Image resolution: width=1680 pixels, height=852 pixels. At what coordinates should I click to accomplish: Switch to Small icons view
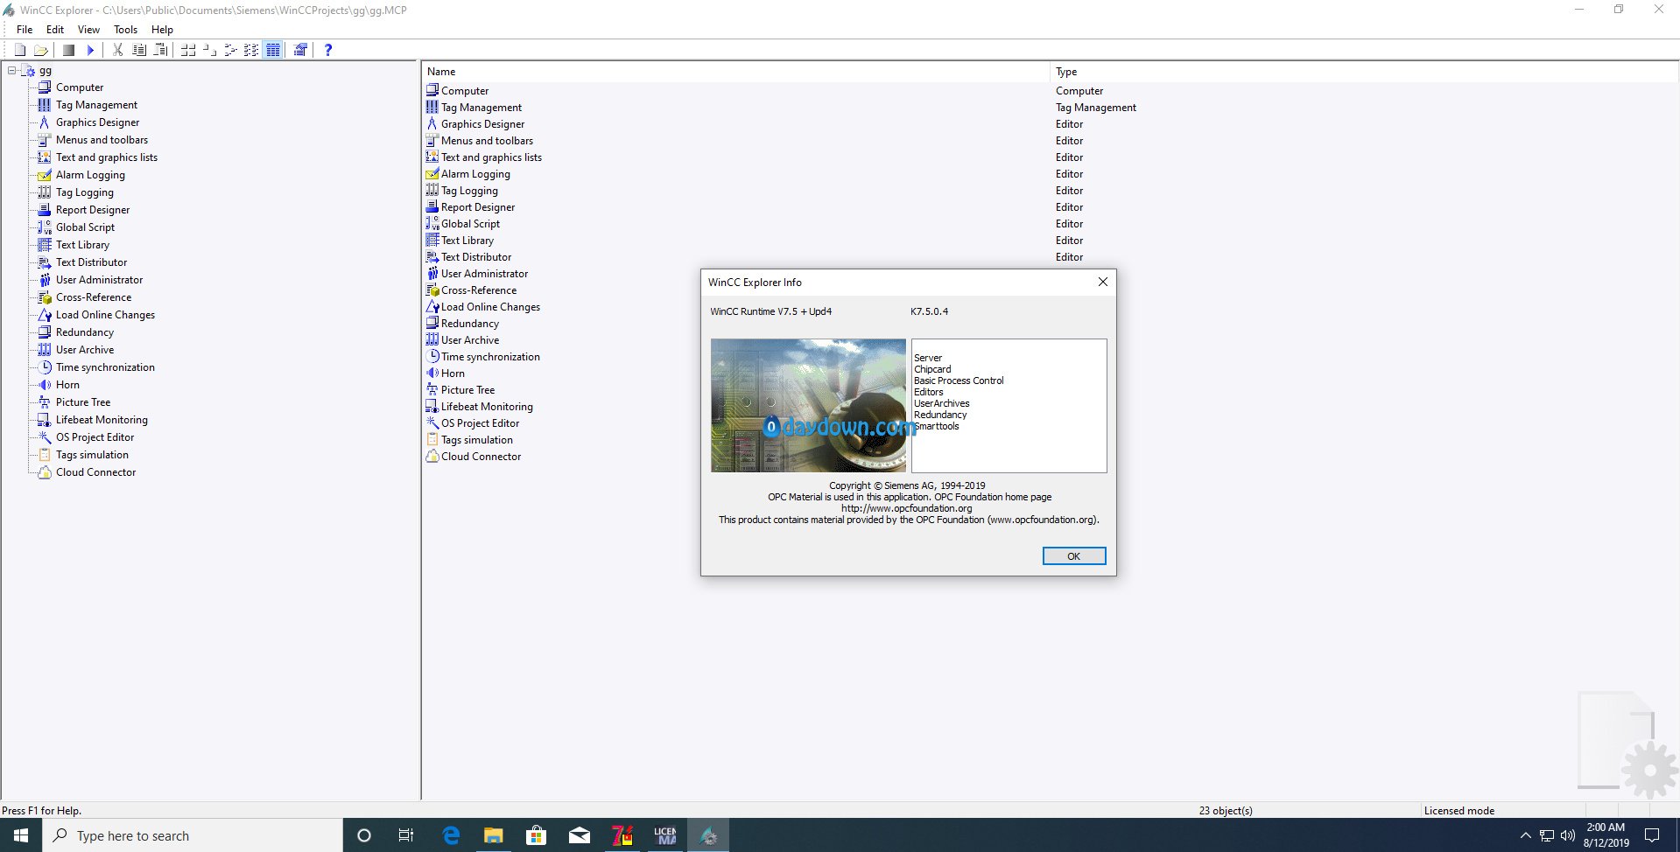click(209, 50)
